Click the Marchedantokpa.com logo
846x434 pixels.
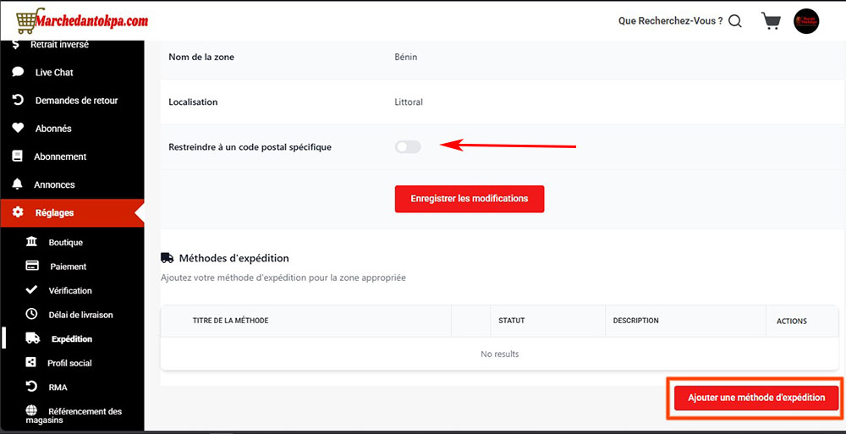pos(82,20)
